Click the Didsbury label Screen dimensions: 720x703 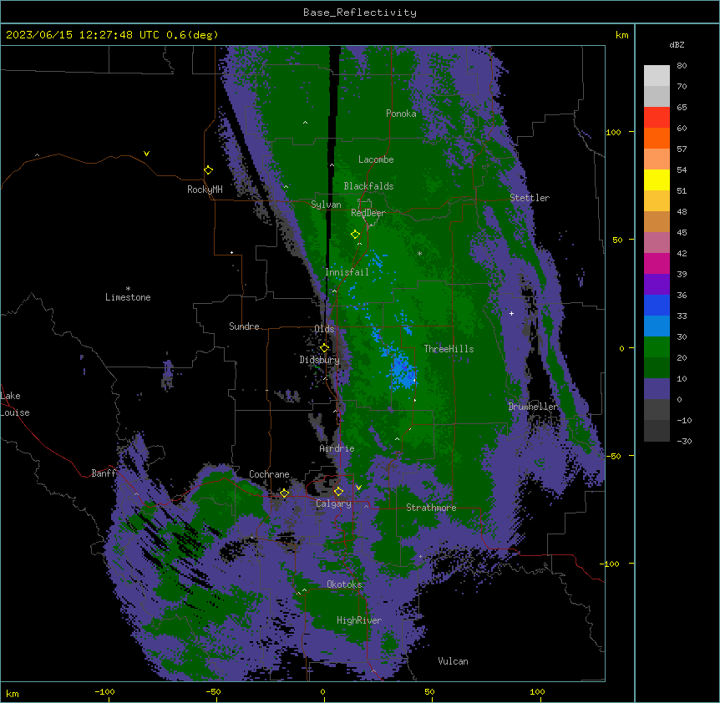click(x=319, y=360)
